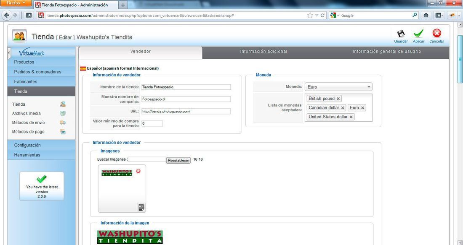Click the VirtueMart logo
Screen dimensions: 463x245
click(32, 52)
